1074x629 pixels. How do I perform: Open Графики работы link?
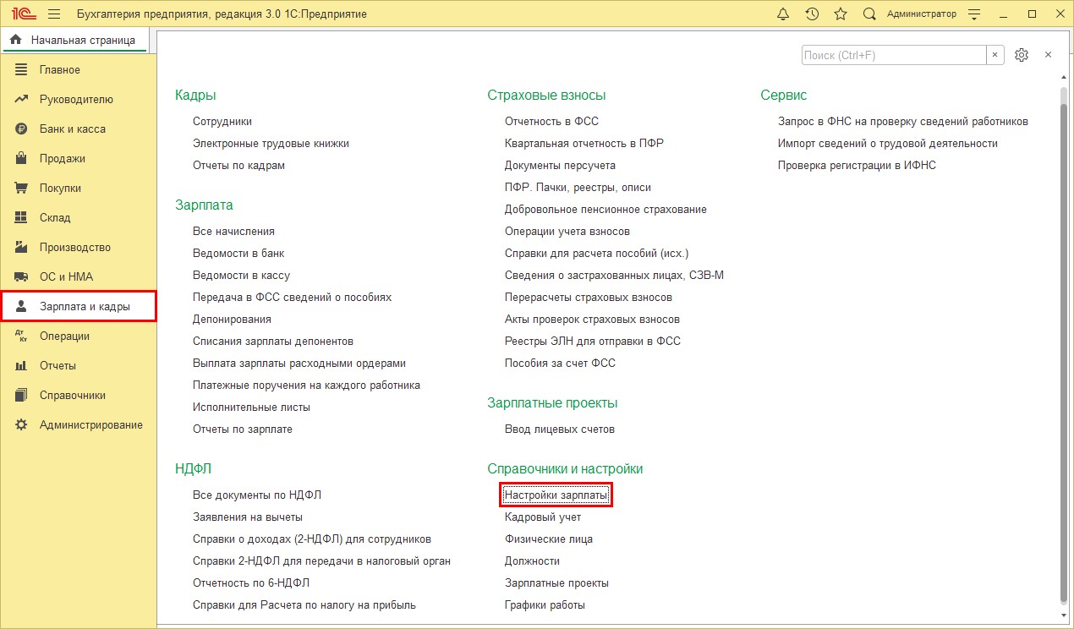545,605
